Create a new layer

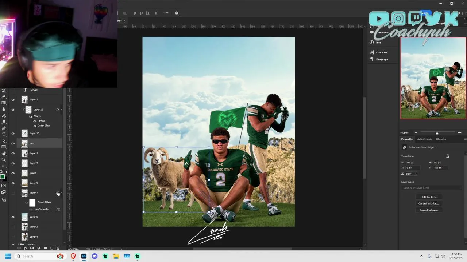(x=52, y=248)
